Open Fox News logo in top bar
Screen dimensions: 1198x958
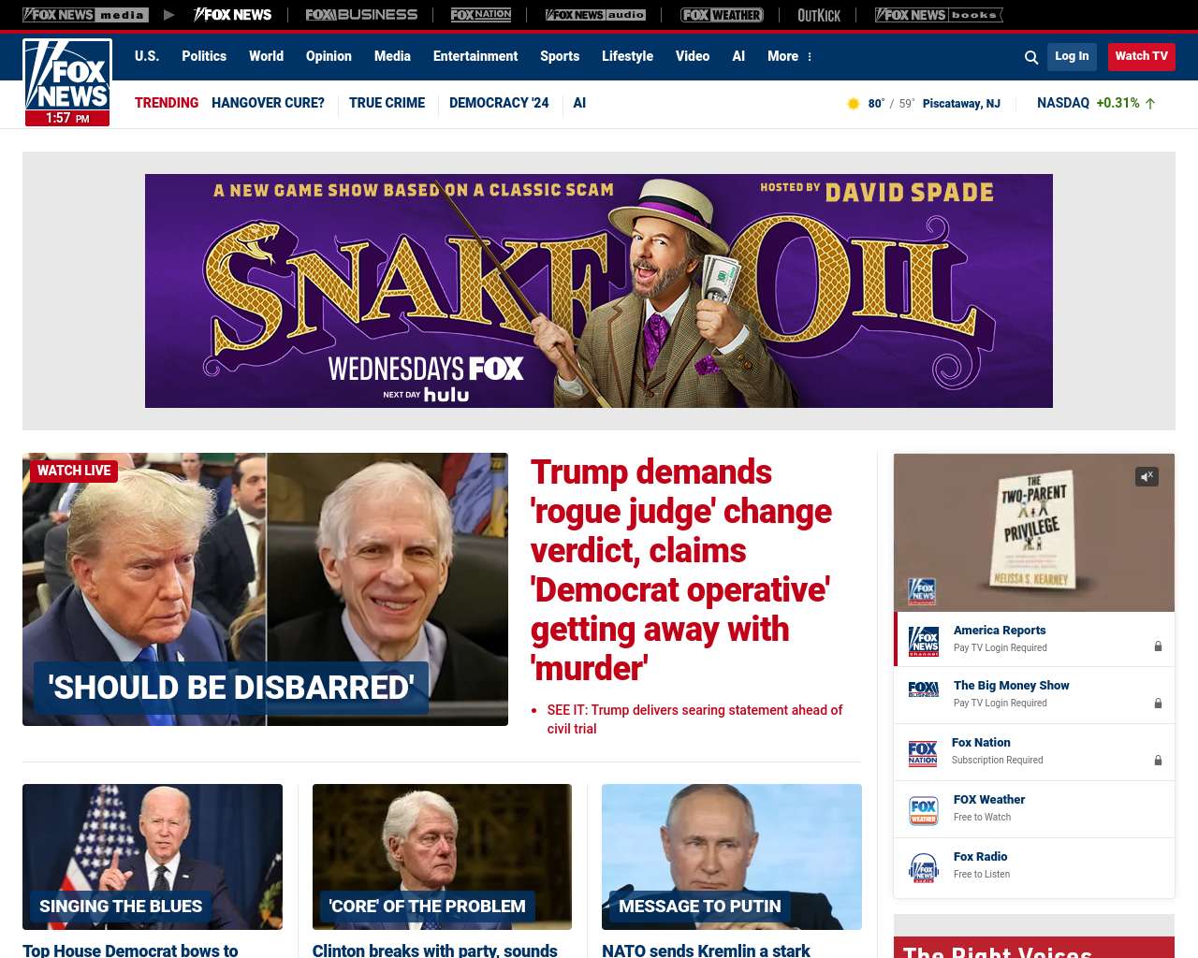(233, 15)
